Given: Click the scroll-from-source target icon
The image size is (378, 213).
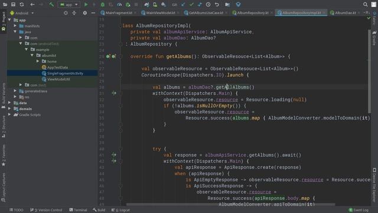Looking at the screenshot, I should pyautogui.click(x=66, y=13).
